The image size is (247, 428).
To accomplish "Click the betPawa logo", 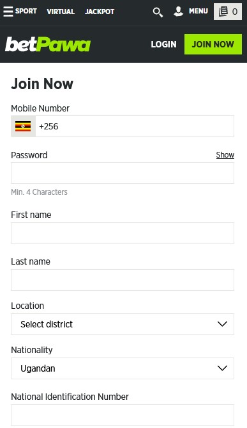I will click(x=48, y=44).
